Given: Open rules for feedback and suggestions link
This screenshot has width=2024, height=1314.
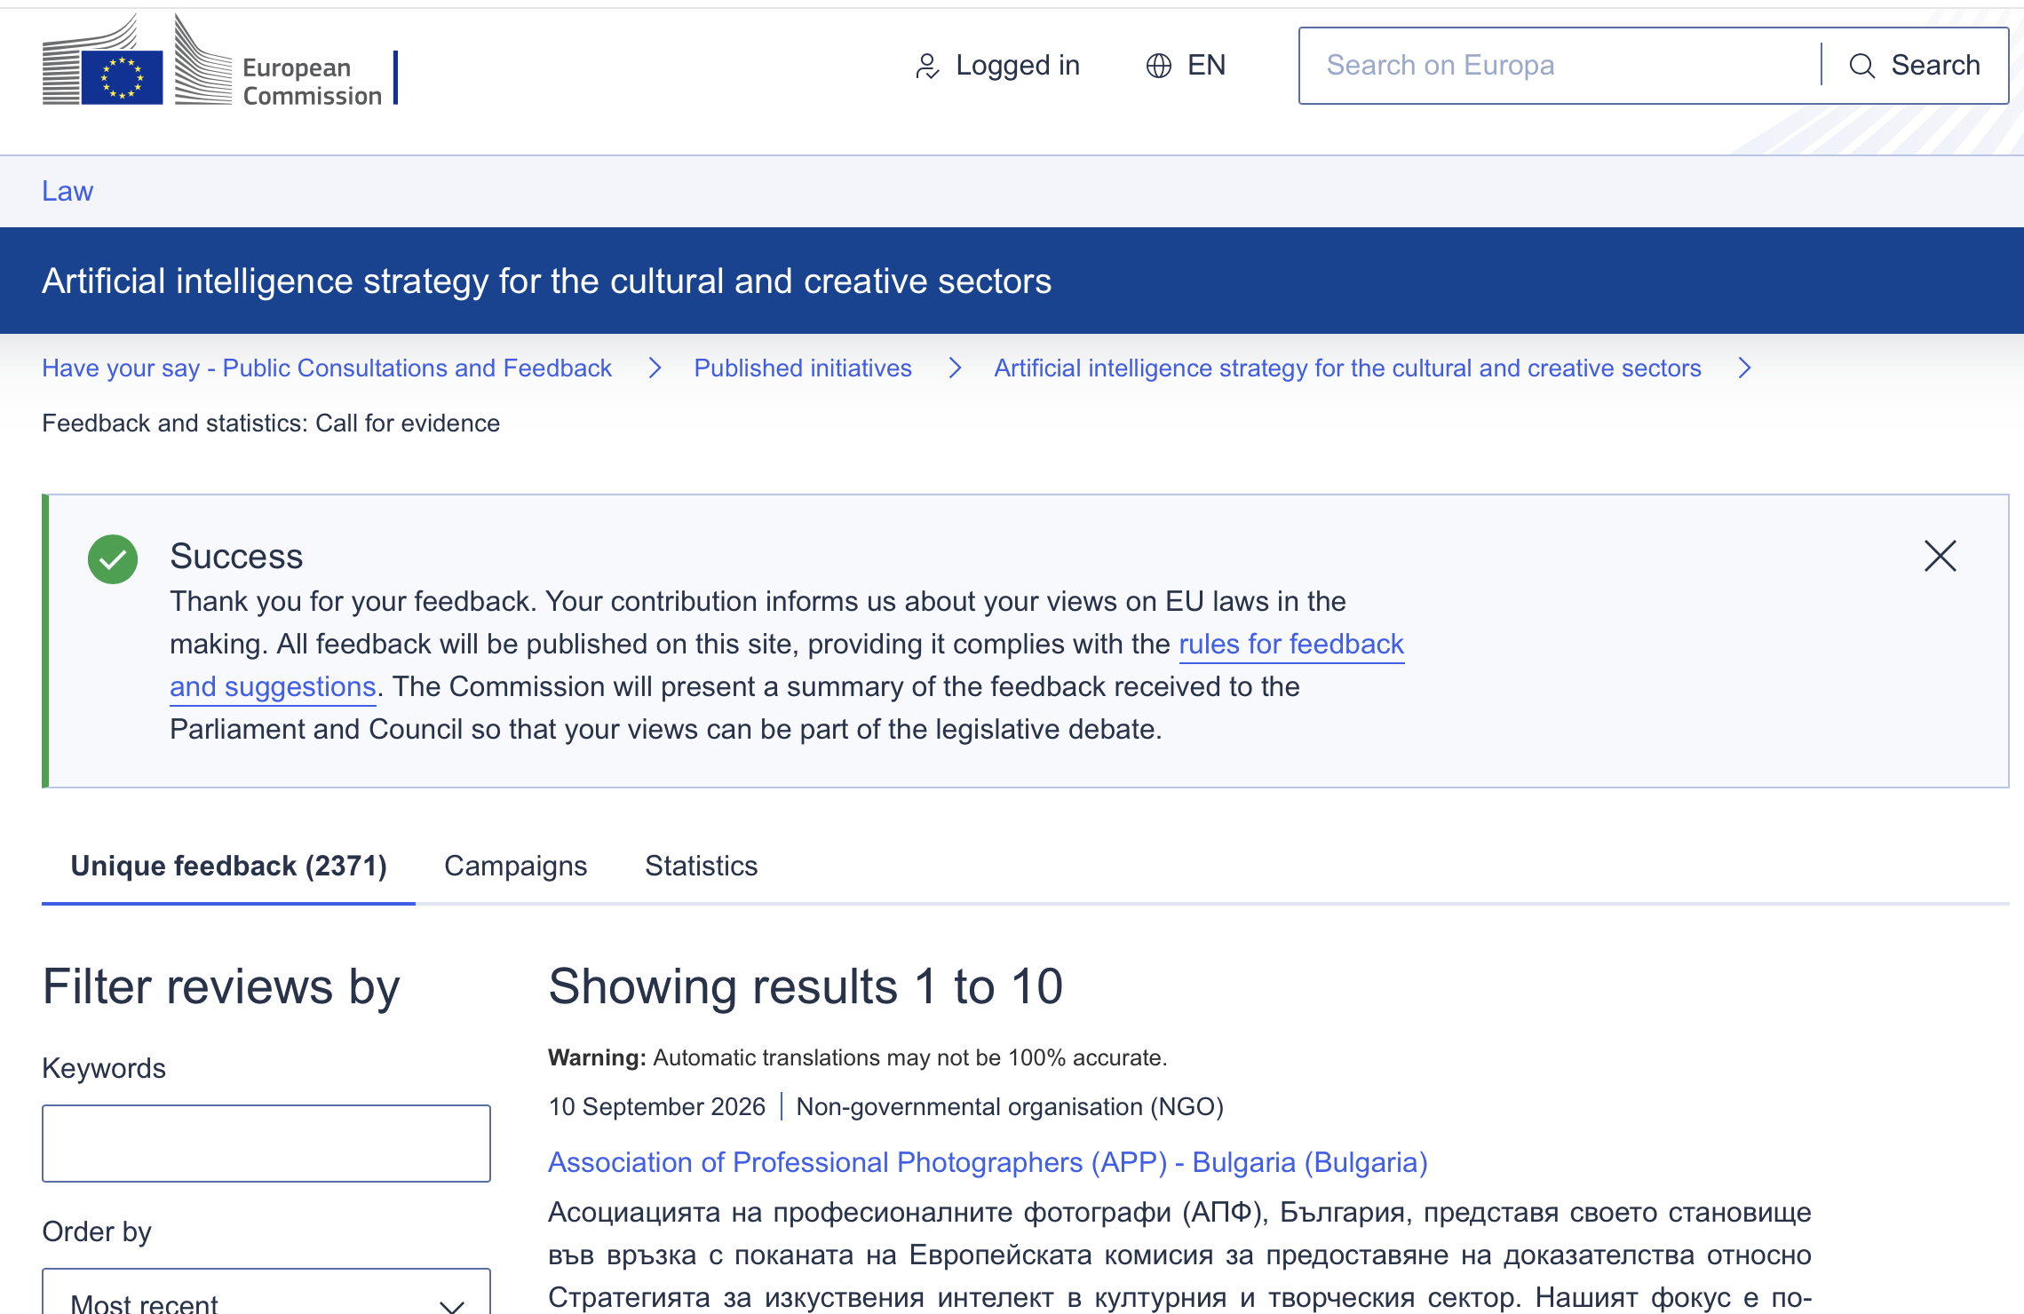Looking at the screenshot, I should click(x=1291, y=644).
